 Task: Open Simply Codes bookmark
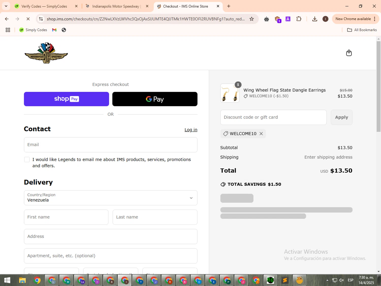[x=33, y=30]
